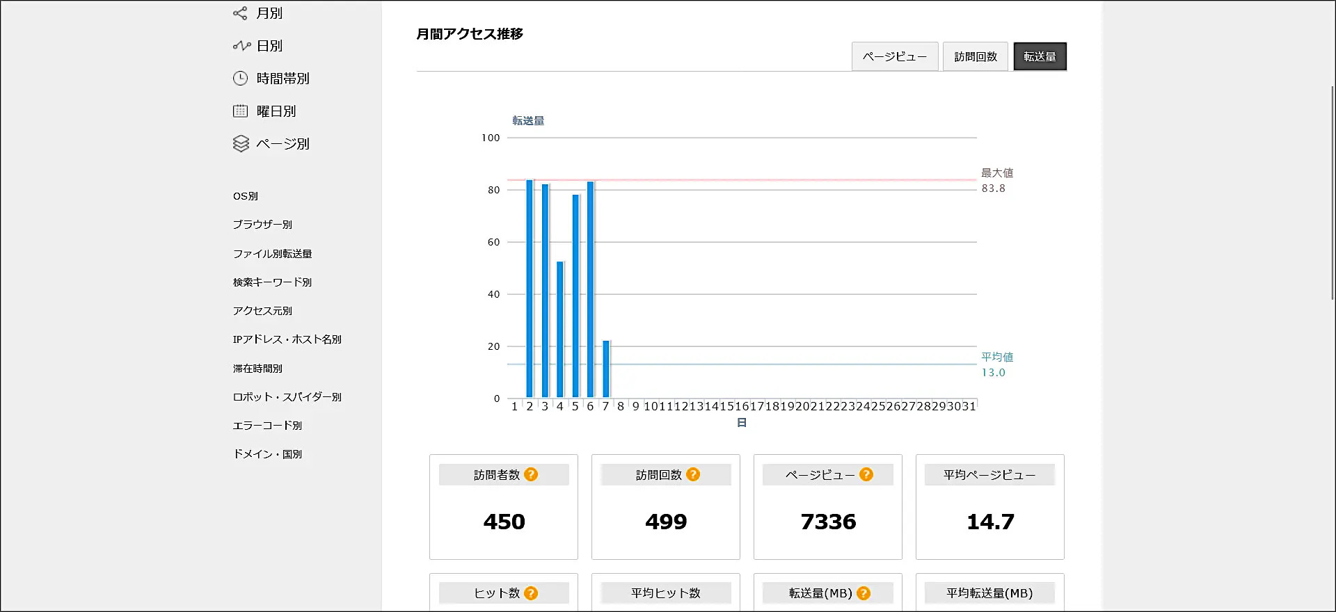1336x612 pixels.
Task: Open help icon next to ページビュー card
Action: click(866, 474)
